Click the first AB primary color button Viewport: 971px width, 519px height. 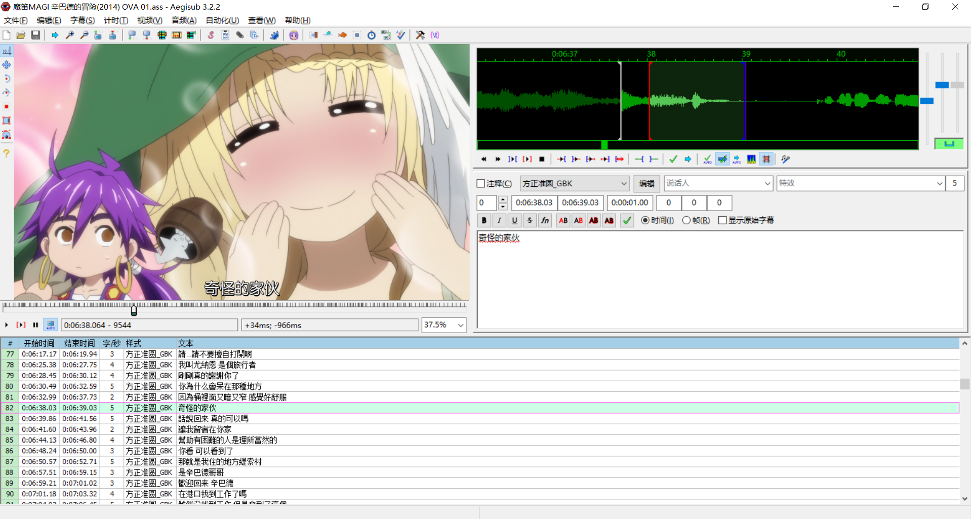pyautogui.click(x=563, y=220)
